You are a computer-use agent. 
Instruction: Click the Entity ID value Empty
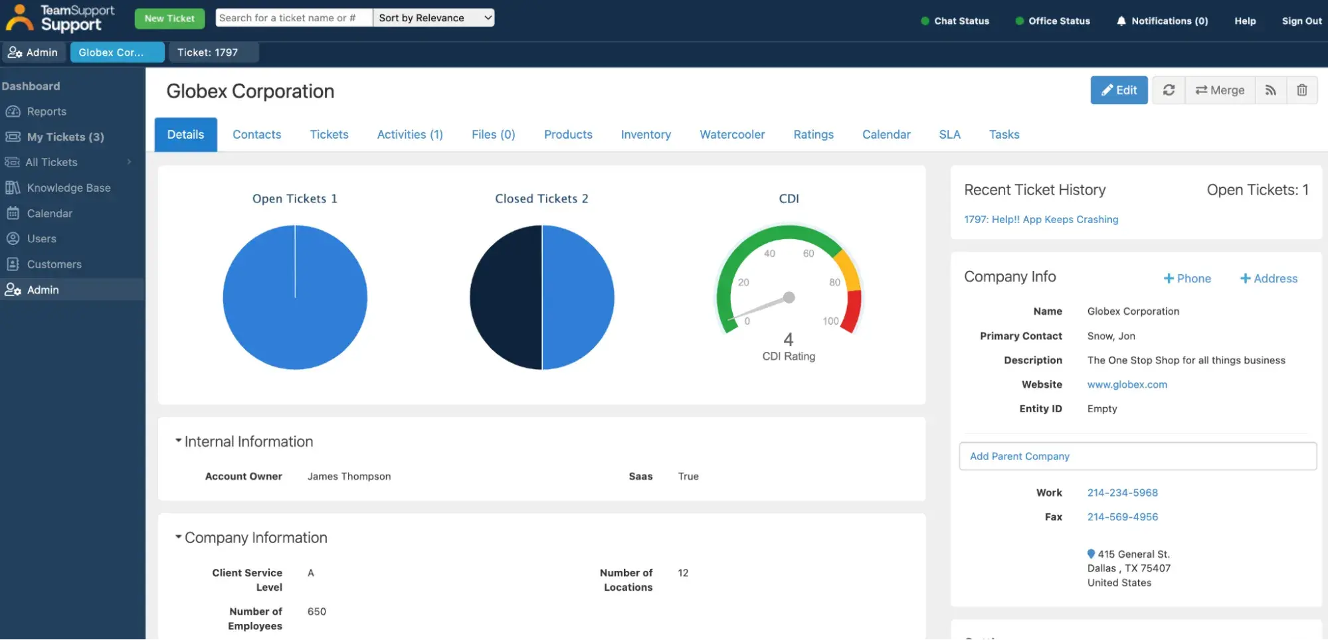coord(1101,409)
